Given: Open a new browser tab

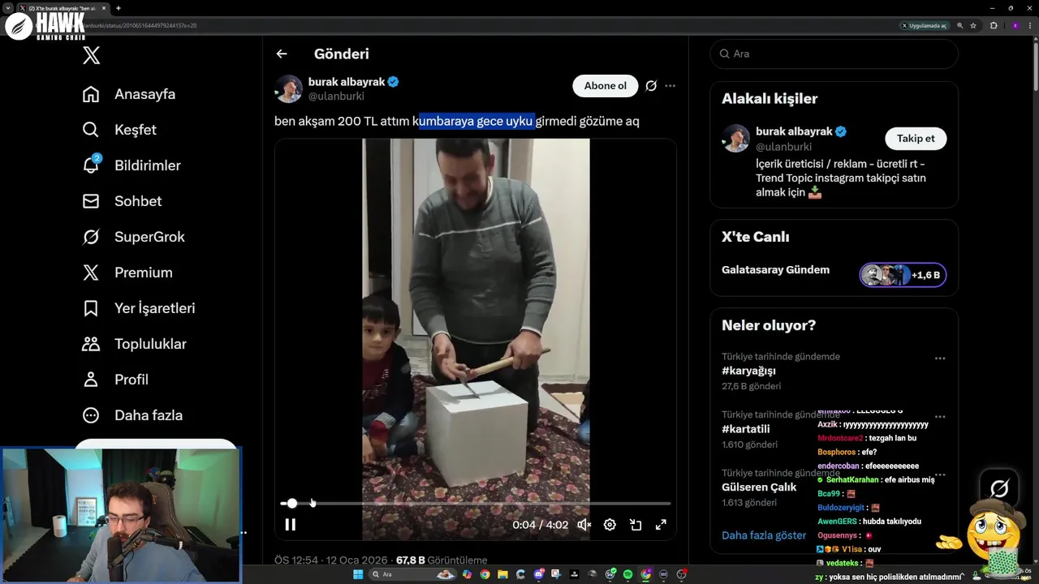Looking at the screenshot, I should 119,8.
